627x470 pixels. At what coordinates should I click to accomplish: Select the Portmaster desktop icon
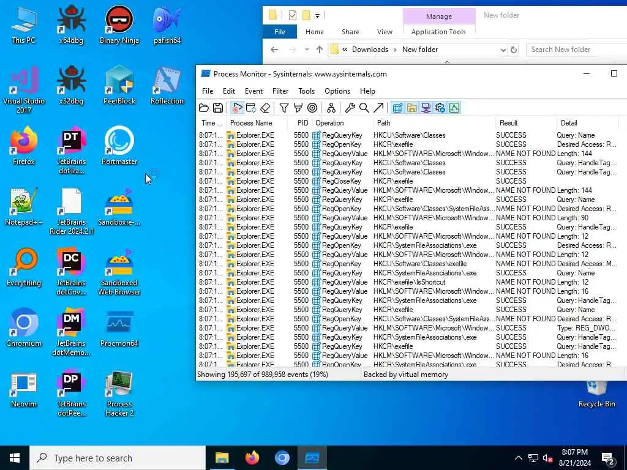(x=119, y=146)
